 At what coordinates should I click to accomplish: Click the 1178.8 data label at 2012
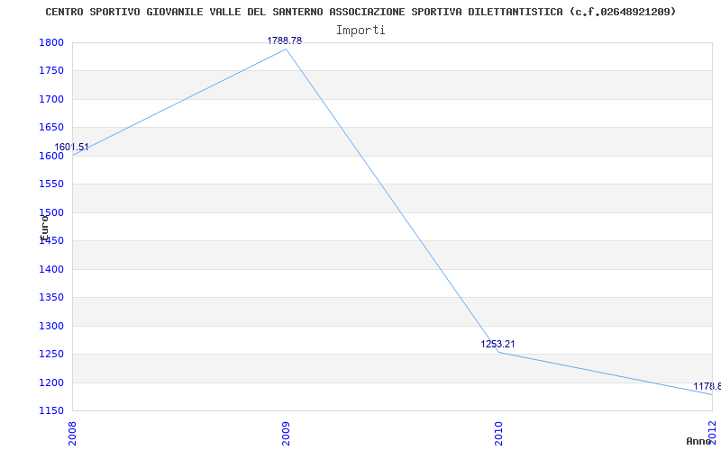point(707,386)
